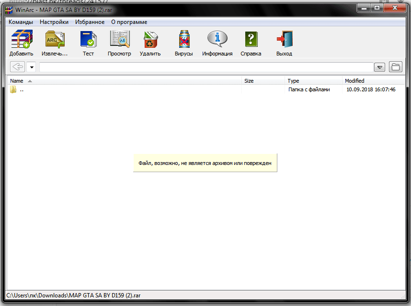Select the '10.09.2018 16:07:46' modified date
The height and width of the screenshot is (306, 411).
371,89
